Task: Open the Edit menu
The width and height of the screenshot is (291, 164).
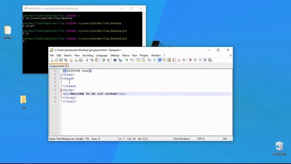Action: click(59, 56)
